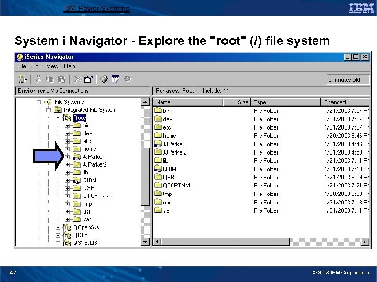Open the Edit menu
Viewport: 377px width, 282px height.
[x=36, y=66]
